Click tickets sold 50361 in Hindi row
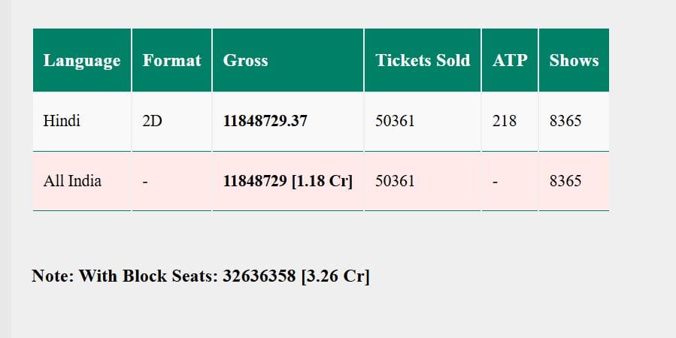Viewport: 676px width, 338px height. coord(395,121)
